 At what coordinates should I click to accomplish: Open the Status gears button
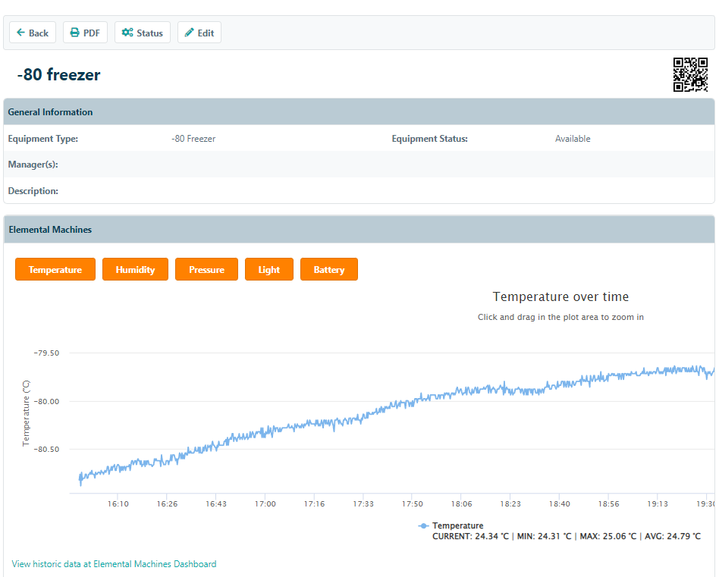(143, 33)
